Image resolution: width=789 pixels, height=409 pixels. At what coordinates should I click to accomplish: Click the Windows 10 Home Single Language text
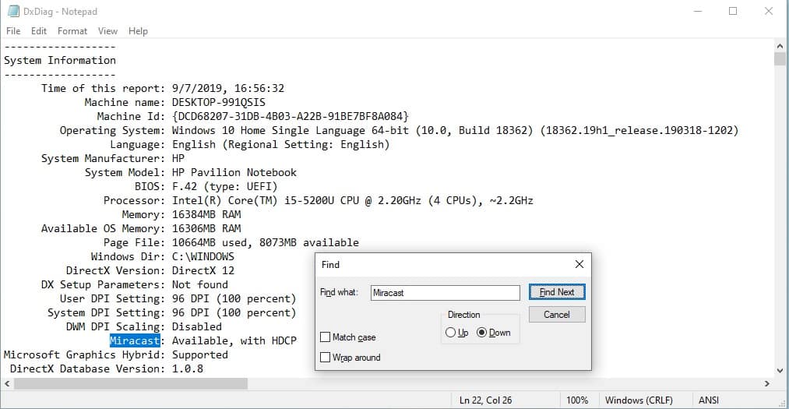(x=455, y=130)
